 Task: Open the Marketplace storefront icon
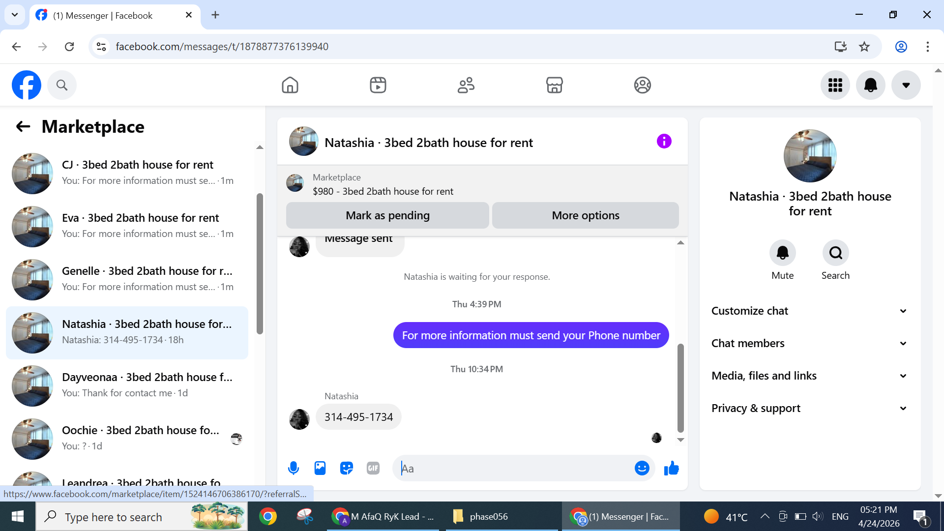point(554,85)
